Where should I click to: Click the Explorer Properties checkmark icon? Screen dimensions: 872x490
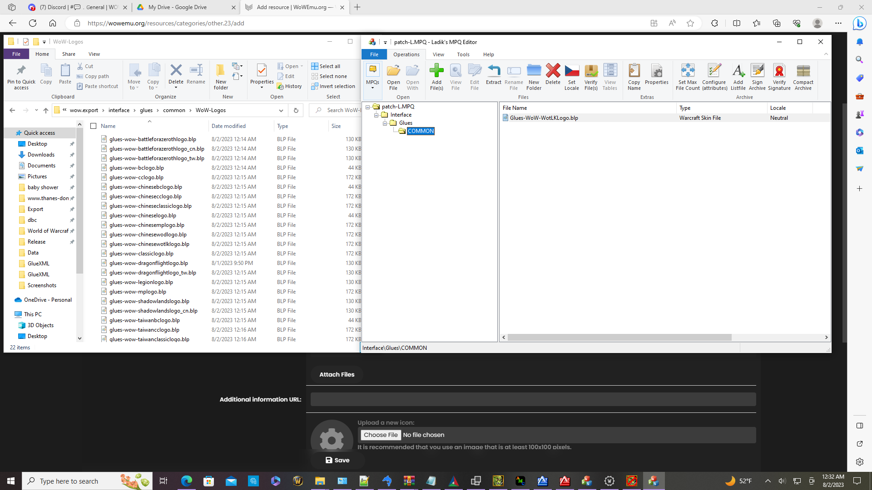pyautogui.click(x=262, y=70)
